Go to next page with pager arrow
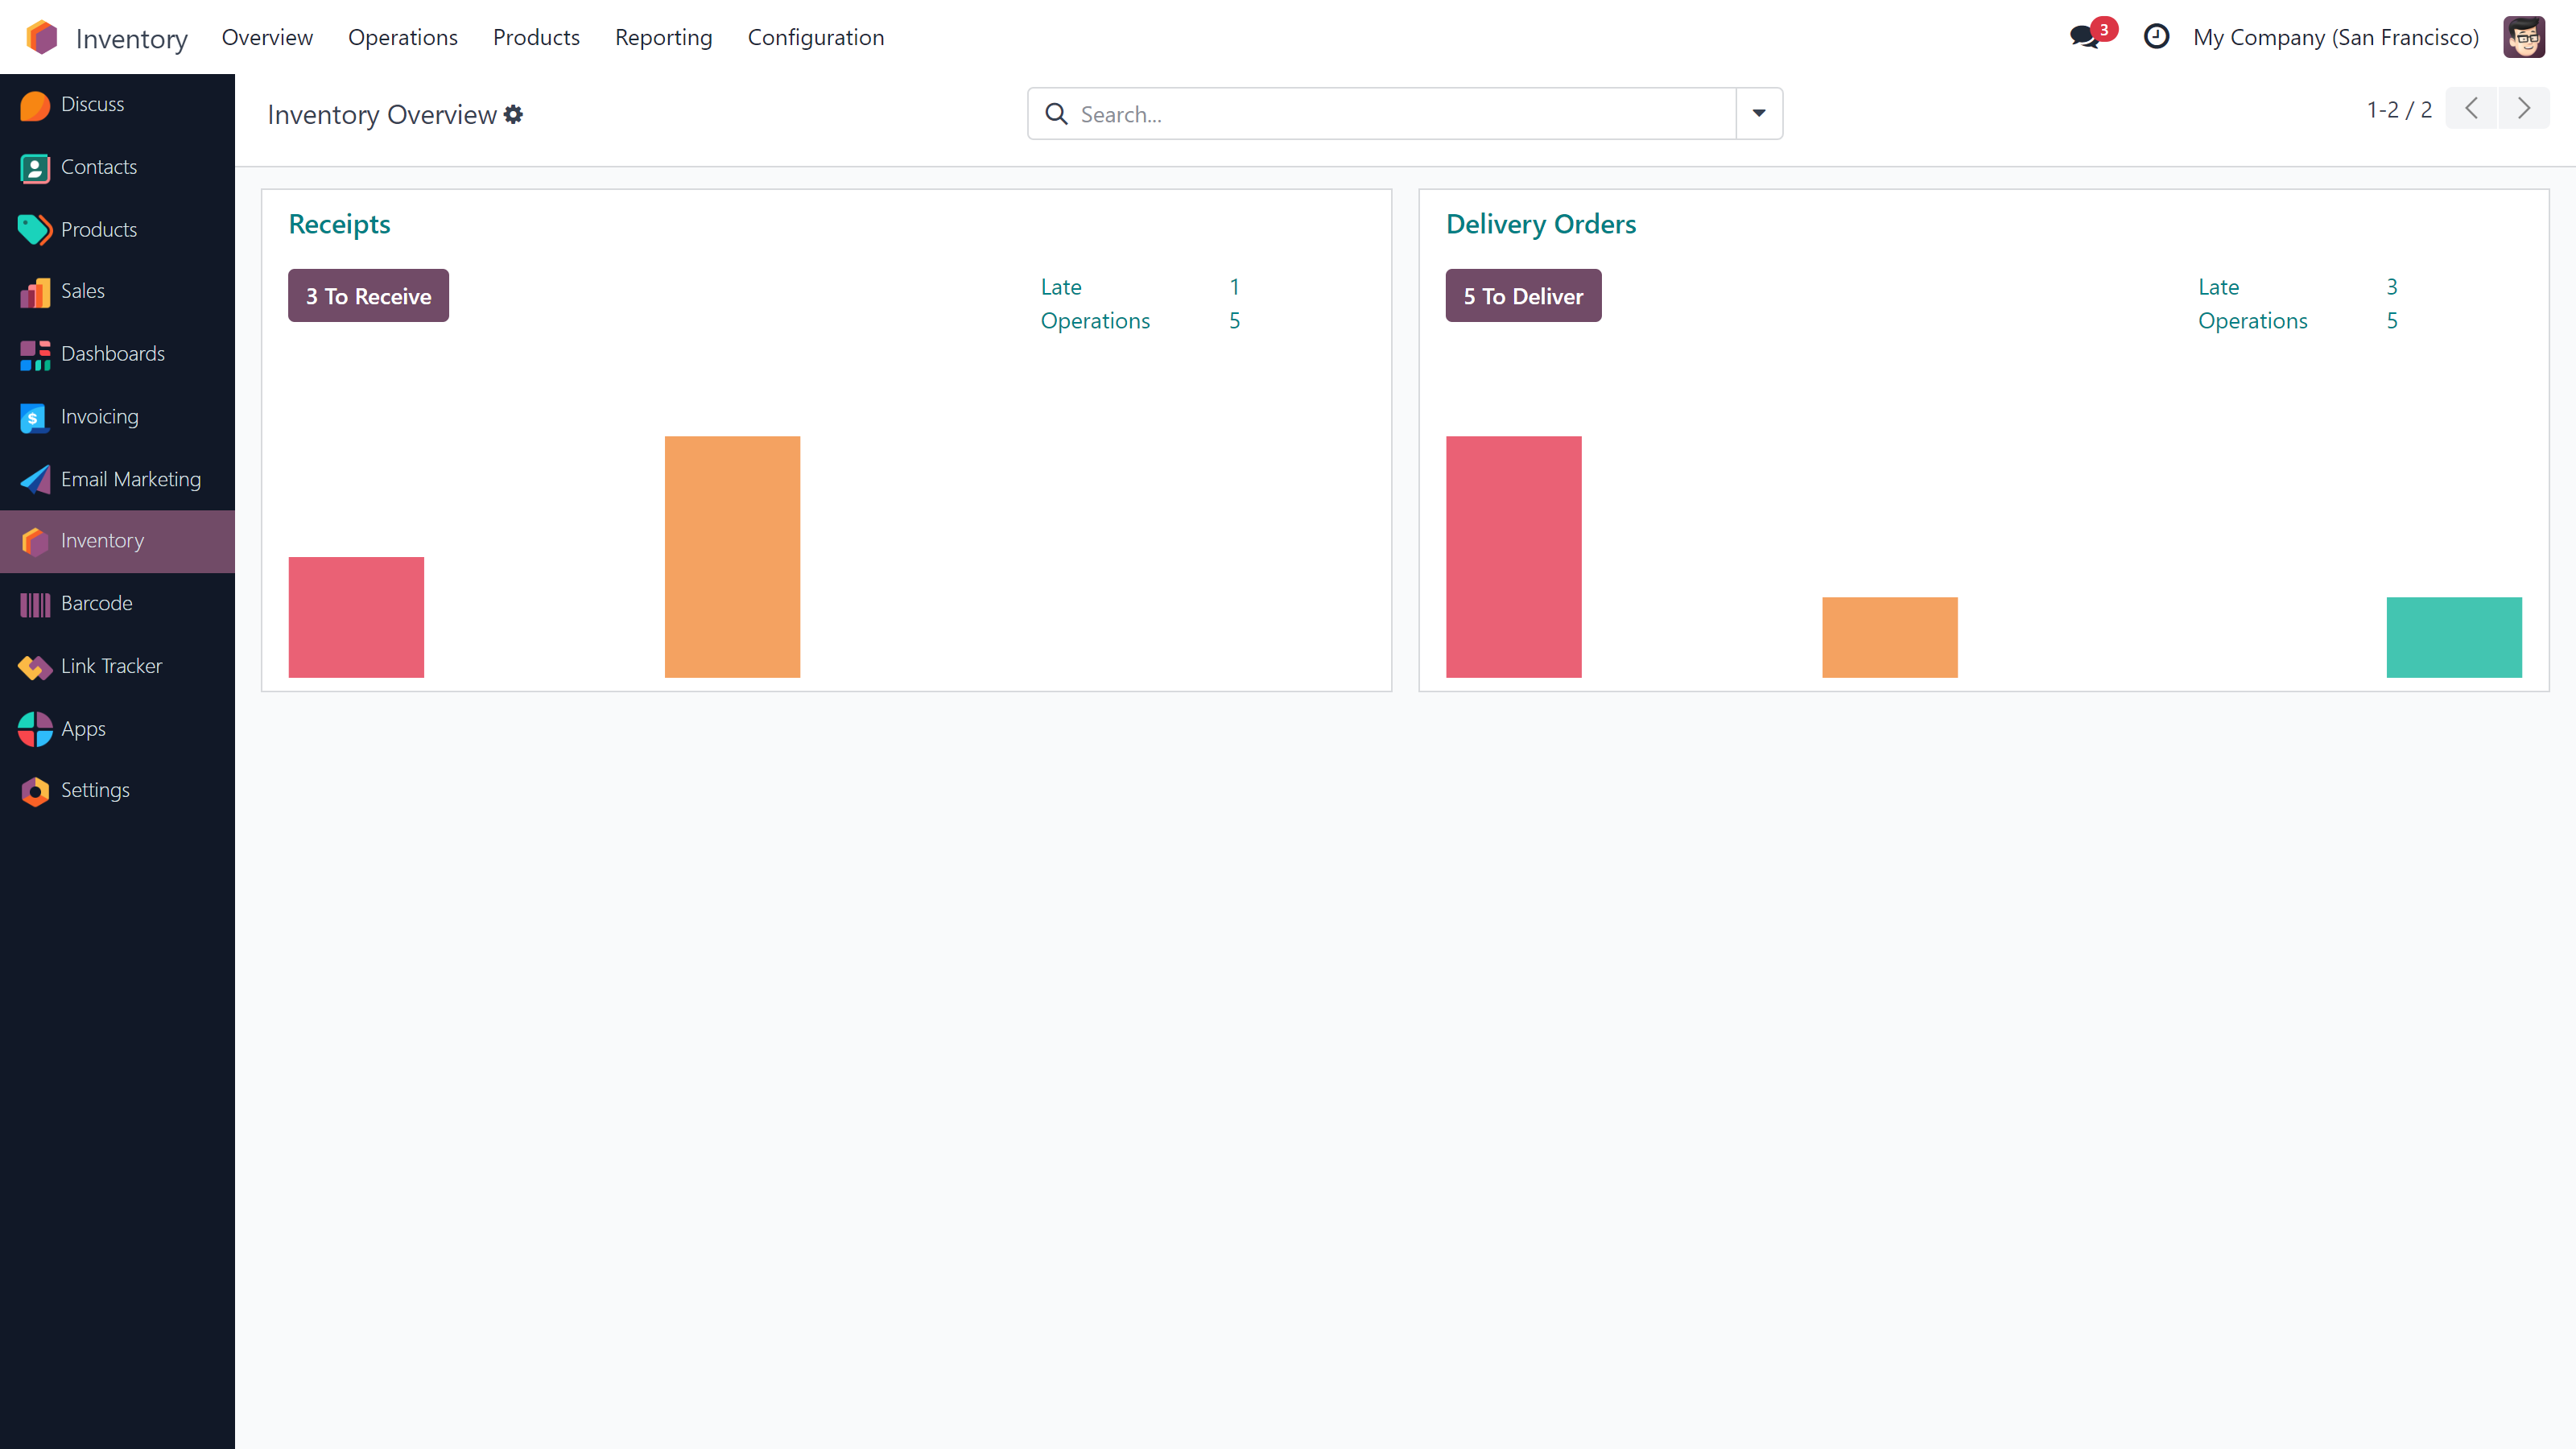The height and width of the screenshot is (1449, 2576). click(2523, 109)
